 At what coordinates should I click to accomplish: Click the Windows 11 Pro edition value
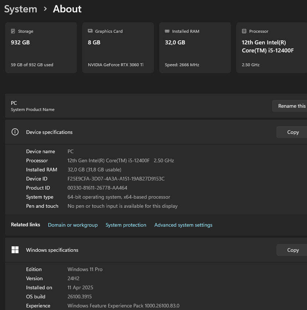coord(85,269)
